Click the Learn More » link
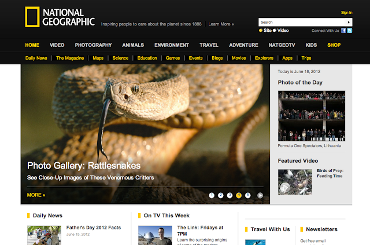Viewport: 370px width, 245px height. click(221, 24)
